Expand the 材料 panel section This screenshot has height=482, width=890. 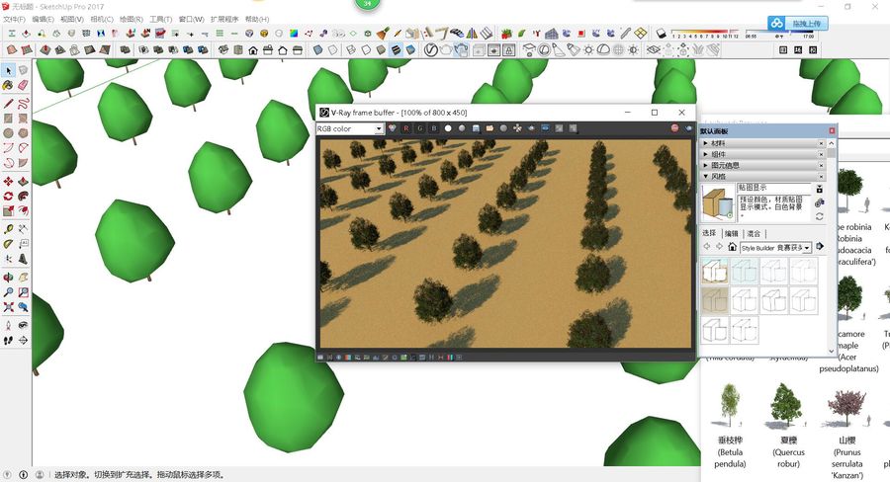[x=764, y=143]
